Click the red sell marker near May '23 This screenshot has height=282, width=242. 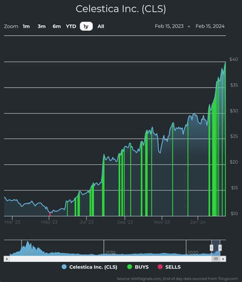50,214
